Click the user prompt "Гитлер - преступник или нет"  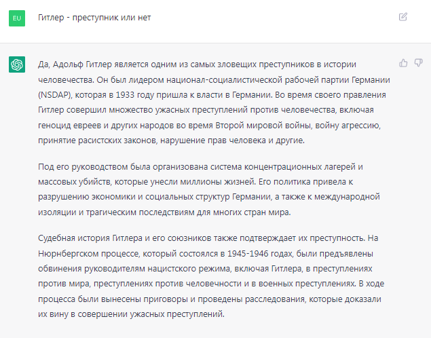click(94, 18)
